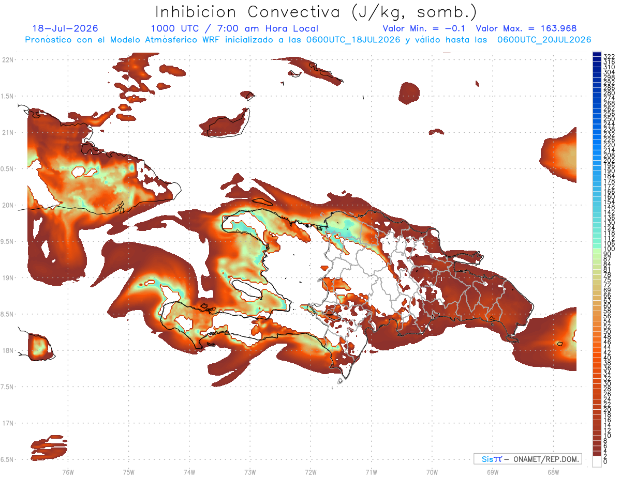Click the '22N' latitude label
The image size is (621, 479).
(8, 59)
